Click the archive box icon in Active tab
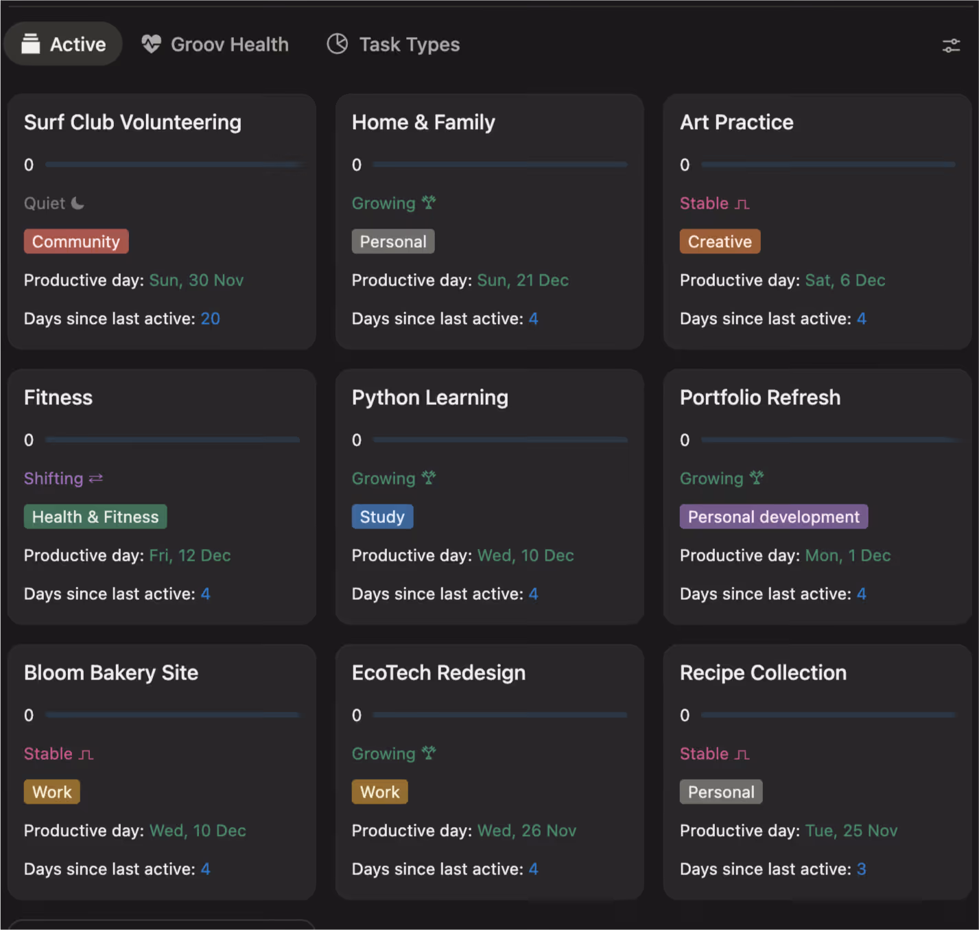The image size is (979, 930). click(x=30, y=44)
